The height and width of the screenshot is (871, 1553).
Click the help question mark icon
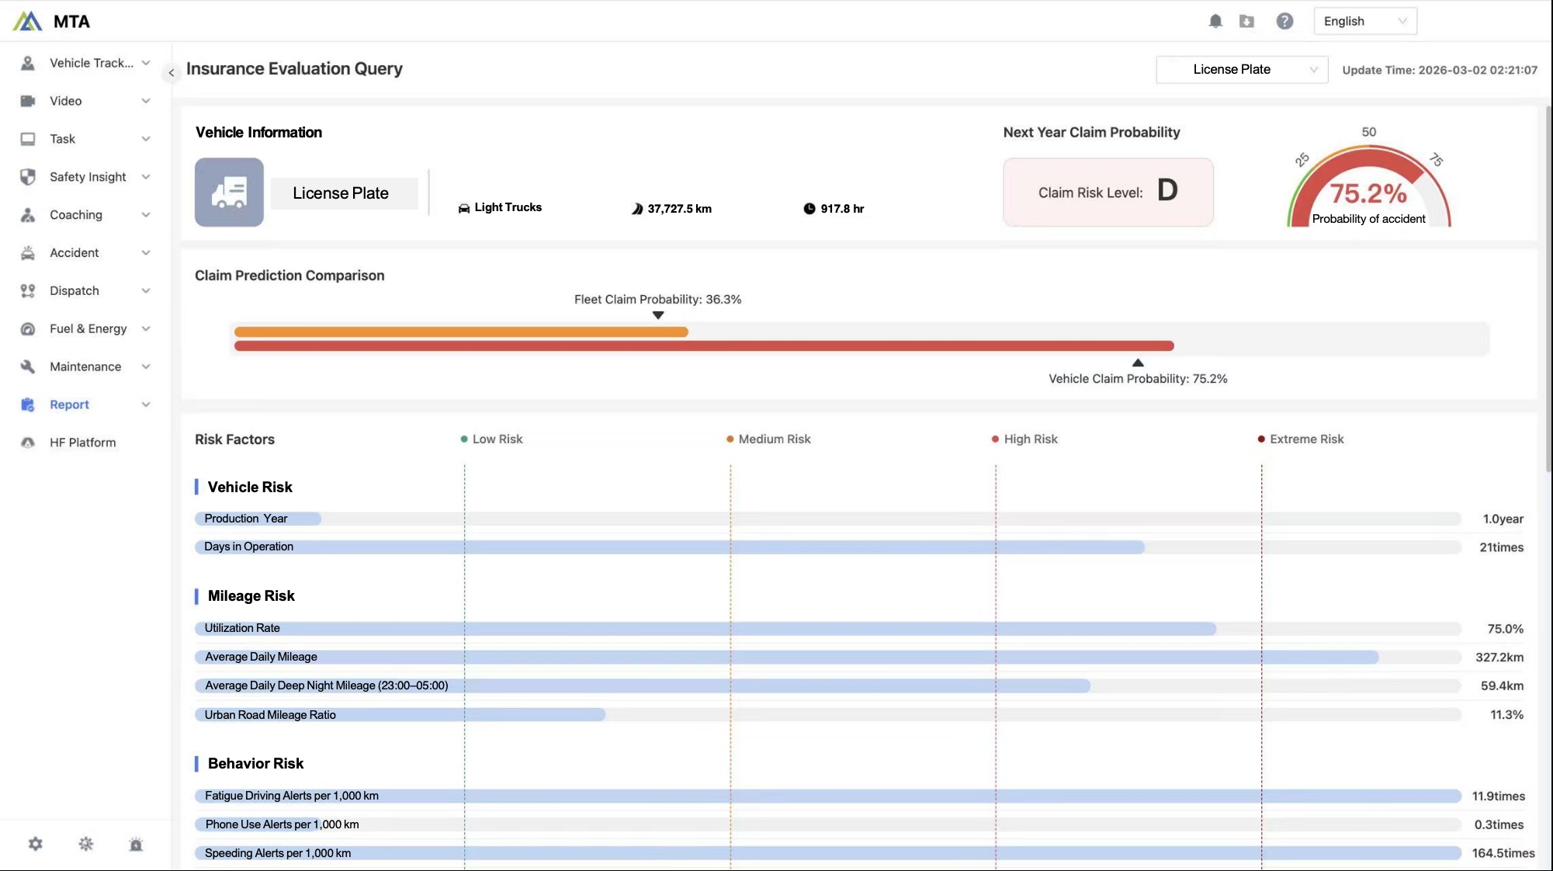[x=1284, y=21]
